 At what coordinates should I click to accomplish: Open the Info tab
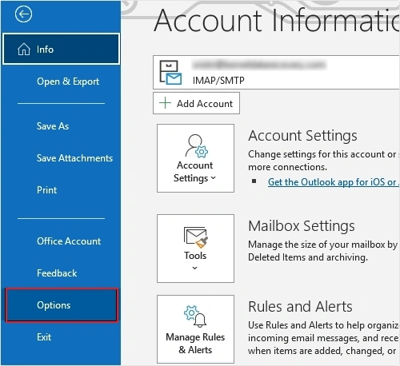pyautogui.click(x=61, y=49)
